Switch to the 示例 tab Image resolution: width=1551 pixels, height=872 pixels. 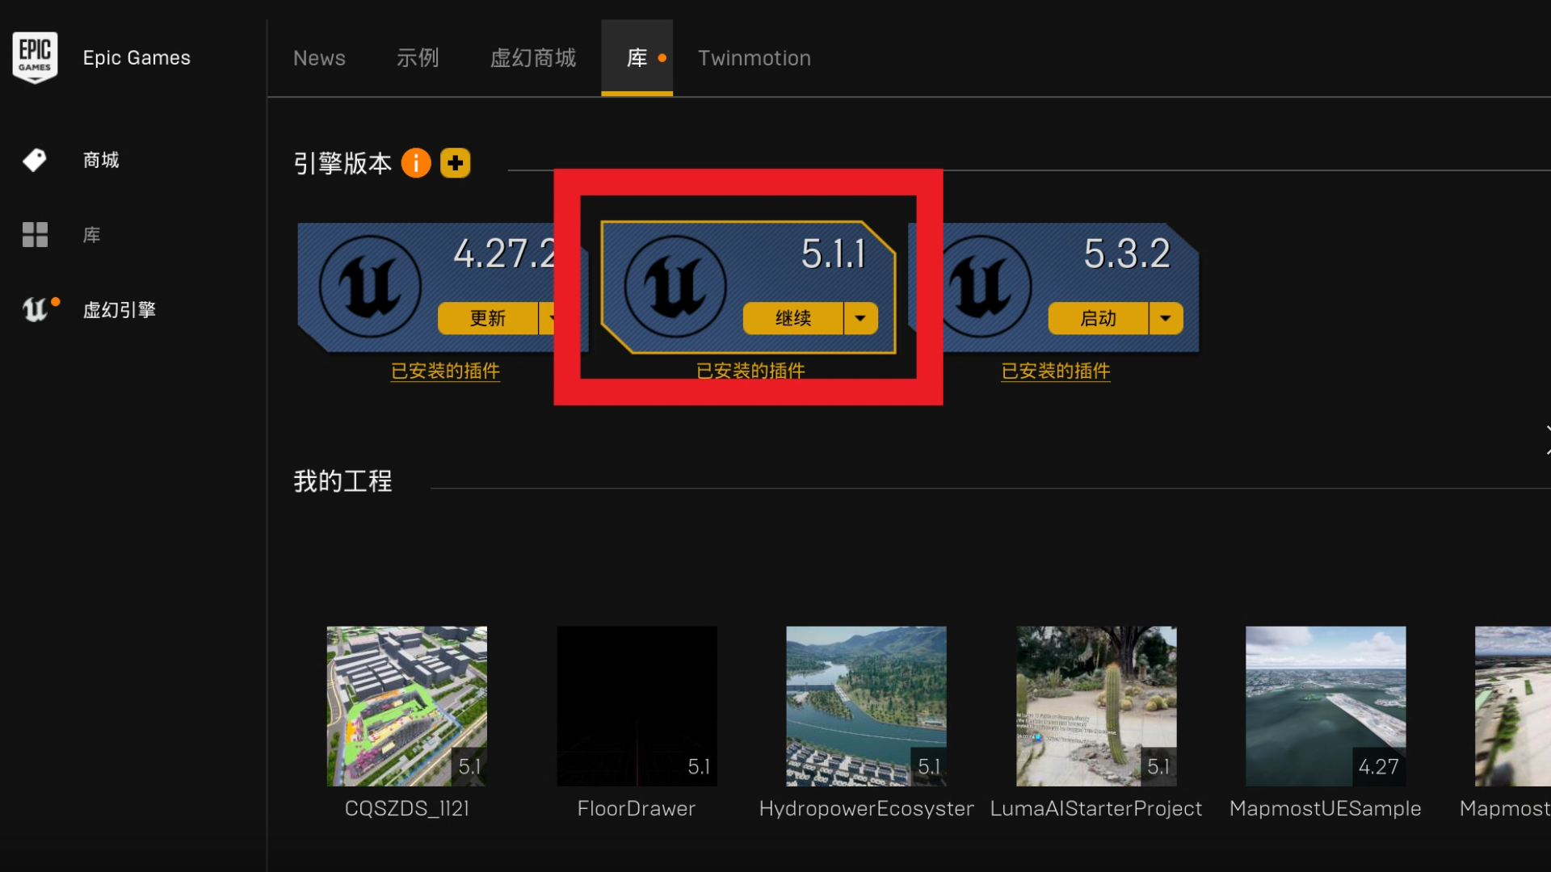point(418,58)
